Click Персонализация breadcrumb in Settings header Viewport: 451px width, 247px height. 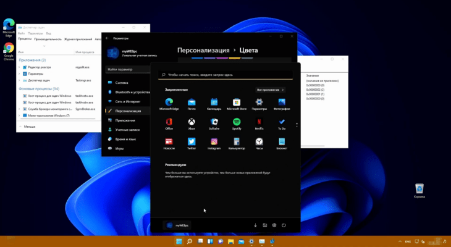pos(203,50)
